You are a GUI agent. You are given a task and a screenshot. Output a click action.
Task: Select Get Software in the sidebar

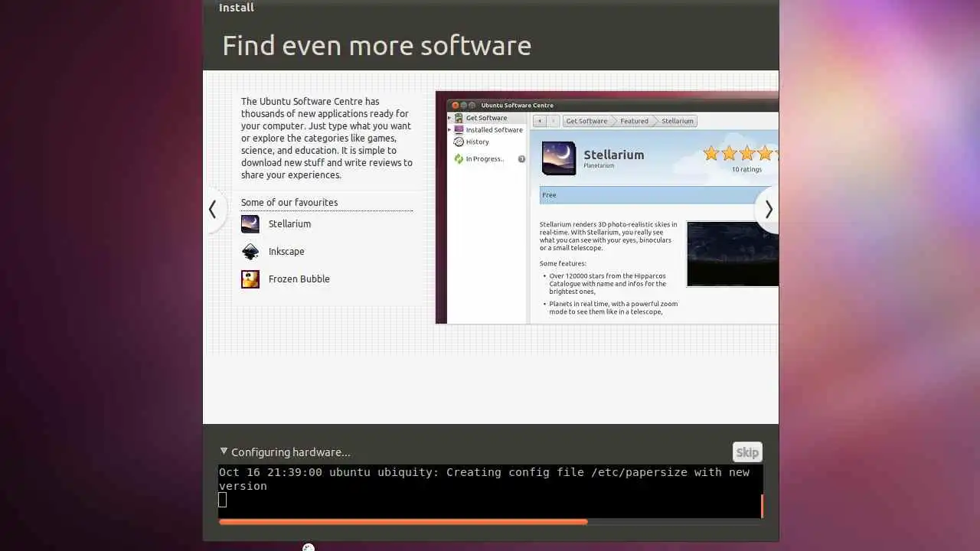point(486,118)
